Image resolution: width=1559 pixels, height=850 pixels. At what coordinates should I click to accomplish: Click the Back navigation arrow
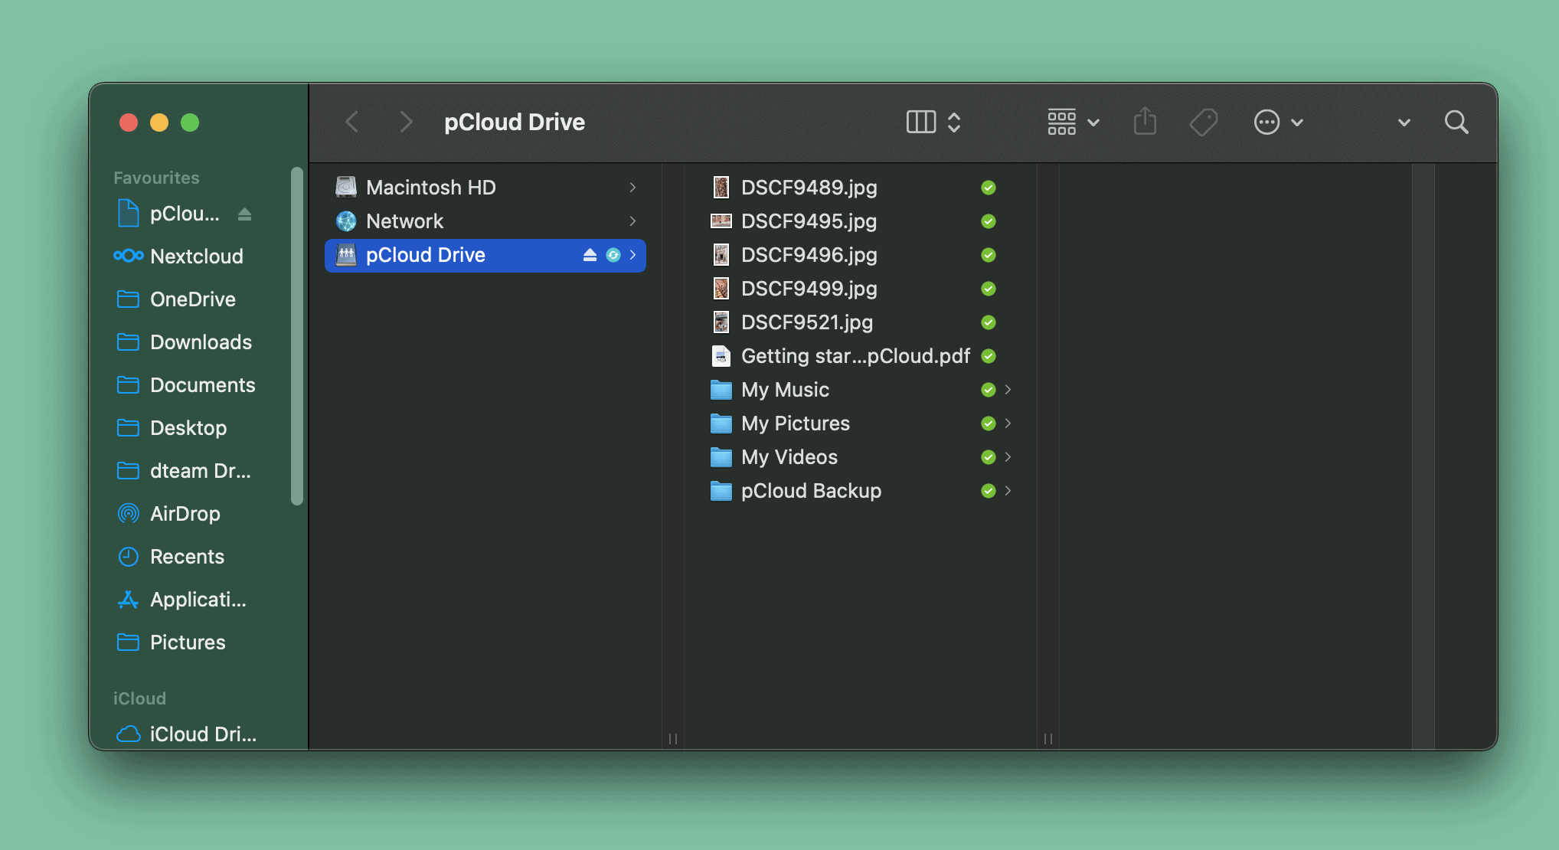[x=351, y=122]
